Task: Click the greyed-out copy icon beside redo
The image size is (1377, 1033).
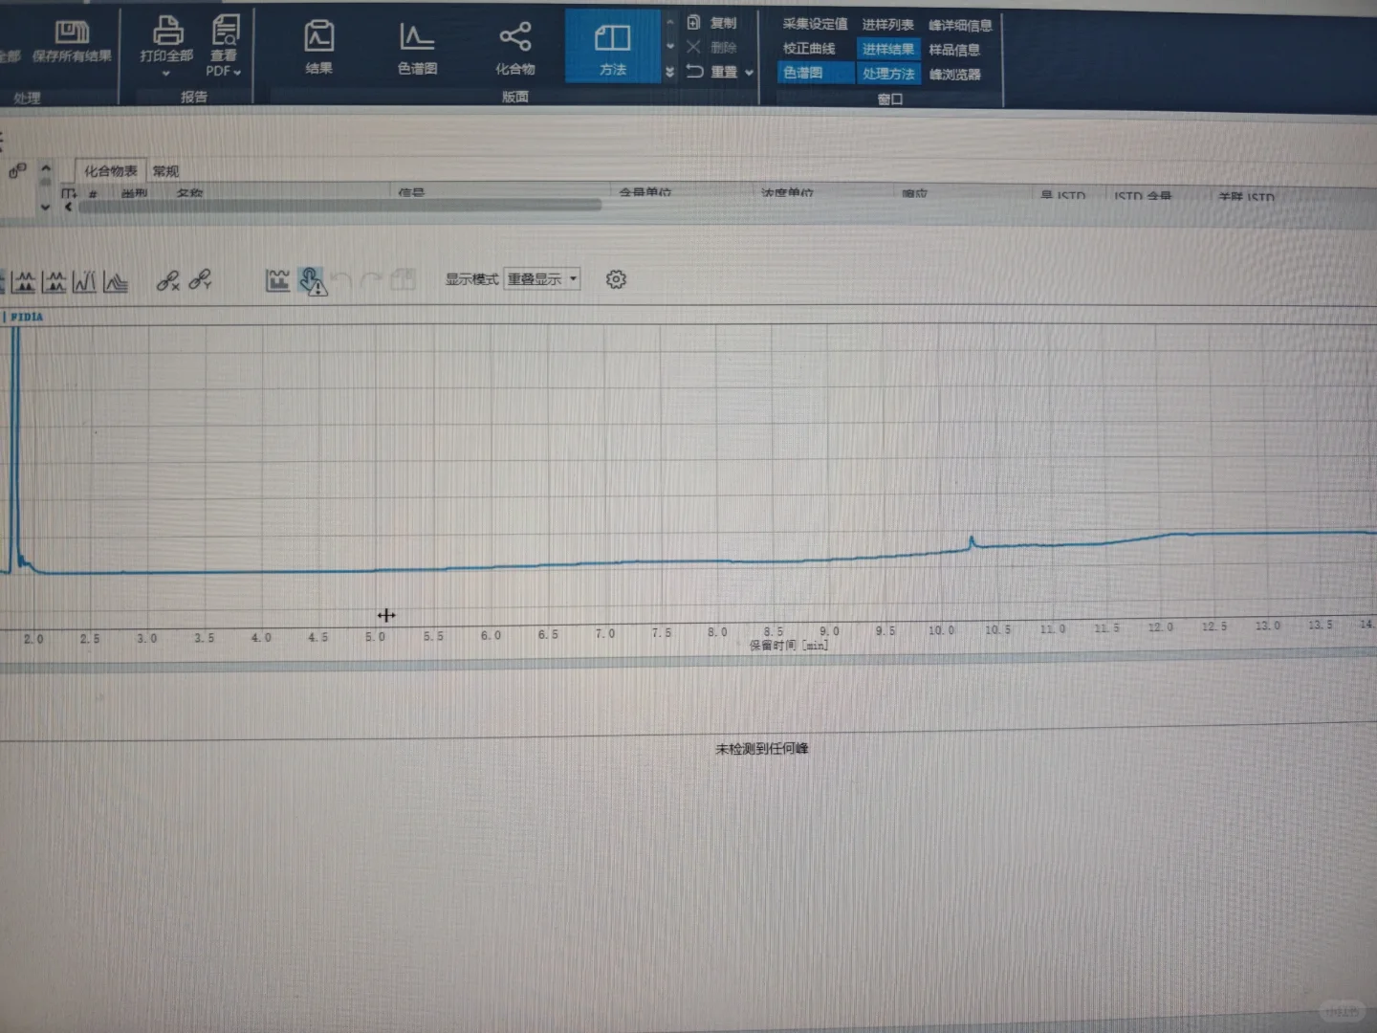Action: (x=403, y=279)
